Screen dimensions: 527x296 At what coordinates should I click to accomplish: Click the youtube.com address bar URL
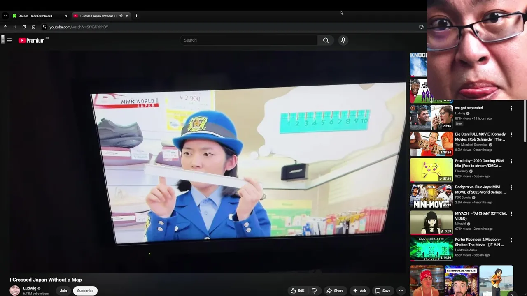coord(79,27)
